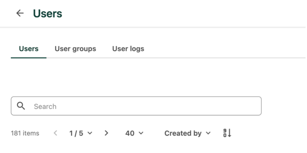Viewport: 307px width, 153px height.
Task: Switch to the Users tab
Action: (x=28, y=49)
